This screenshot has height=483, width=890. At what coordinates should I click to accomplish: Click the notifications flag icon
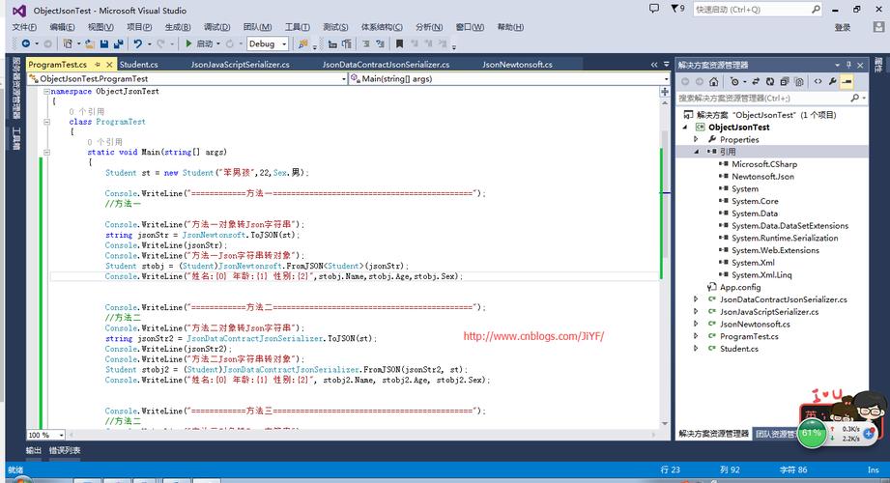(x=673, y=9)
